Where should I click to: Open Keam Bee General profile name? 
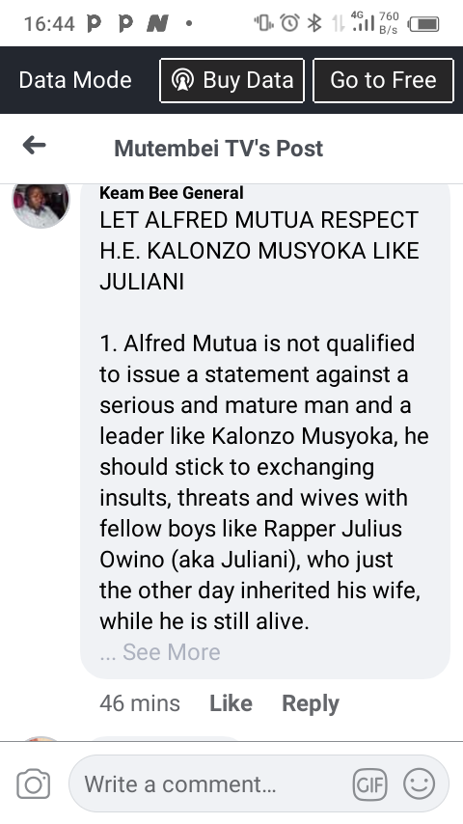tap(172, 193)
